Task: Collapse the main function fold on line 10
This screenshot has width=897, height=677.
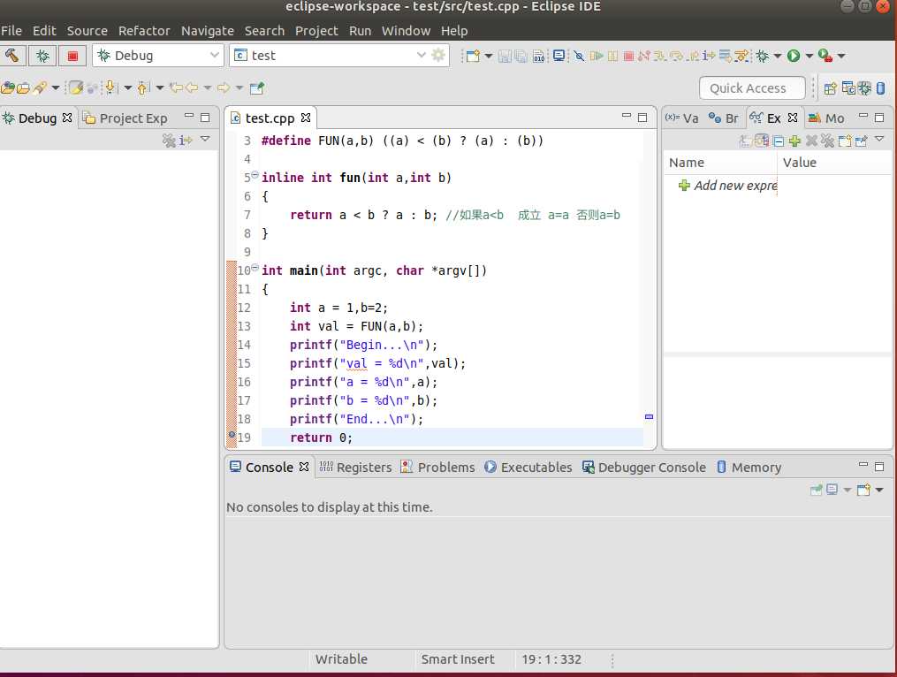Action: (255, 268)
